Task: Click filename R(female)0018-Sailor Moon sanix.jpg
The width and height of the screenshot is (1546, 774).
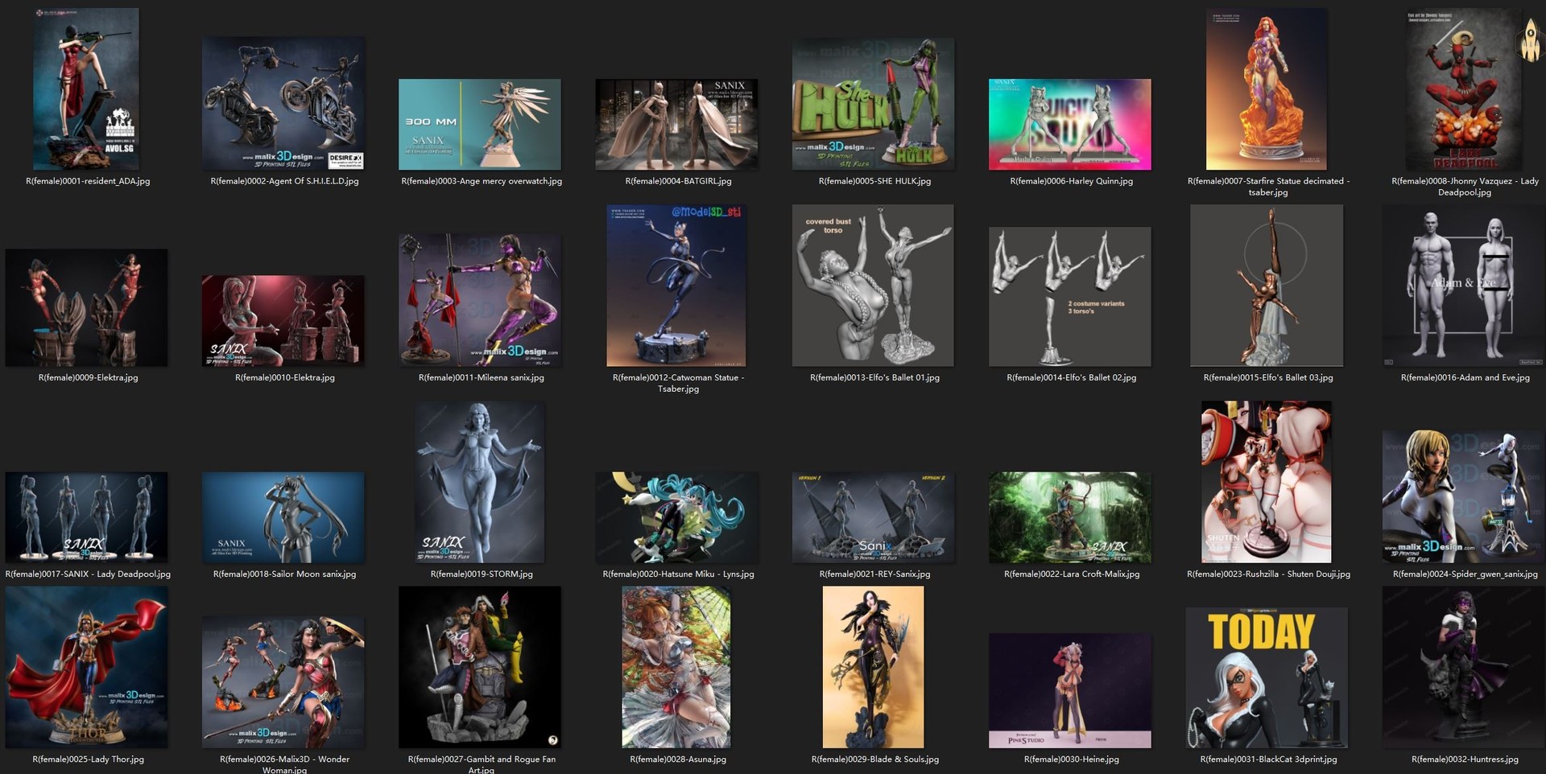Action: (x=284, y=574)
